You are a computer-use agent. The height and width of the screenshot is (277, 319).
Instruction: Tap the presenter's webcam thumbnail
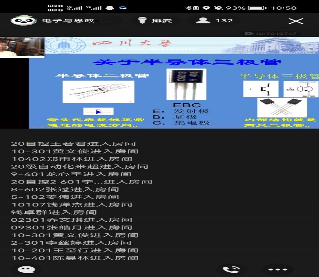pyautogui.click(x=22, y=47)
